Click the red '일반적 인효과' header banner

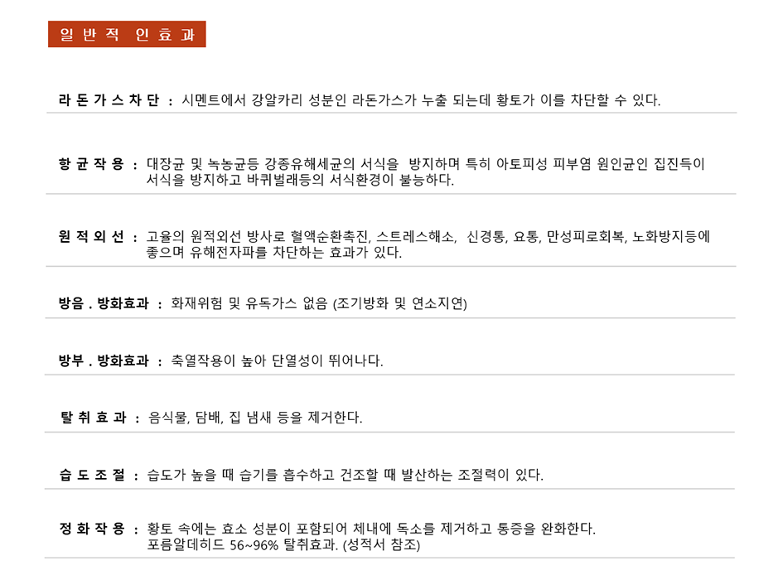[127, 34]
